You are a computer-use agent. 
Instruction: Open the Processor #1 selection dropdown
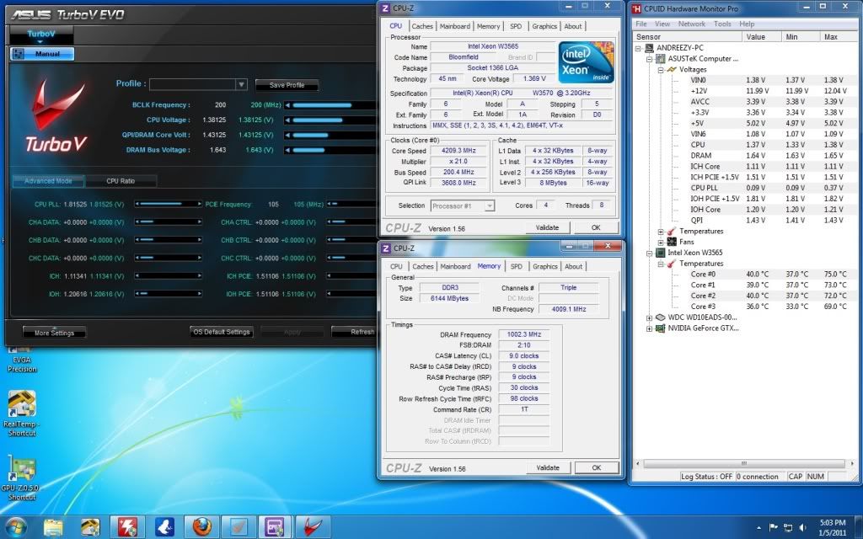point(490,206)
